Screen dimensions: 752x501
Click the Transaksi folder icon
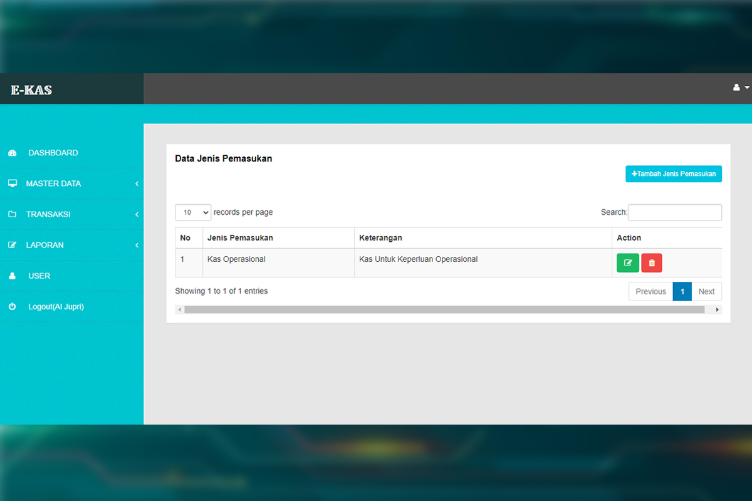coord(13,214)
